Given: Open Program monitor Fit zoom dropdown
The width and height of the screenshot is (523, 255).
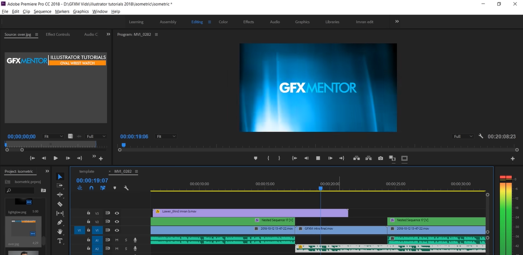Looking at the screenshot, I should pos(166,136).
